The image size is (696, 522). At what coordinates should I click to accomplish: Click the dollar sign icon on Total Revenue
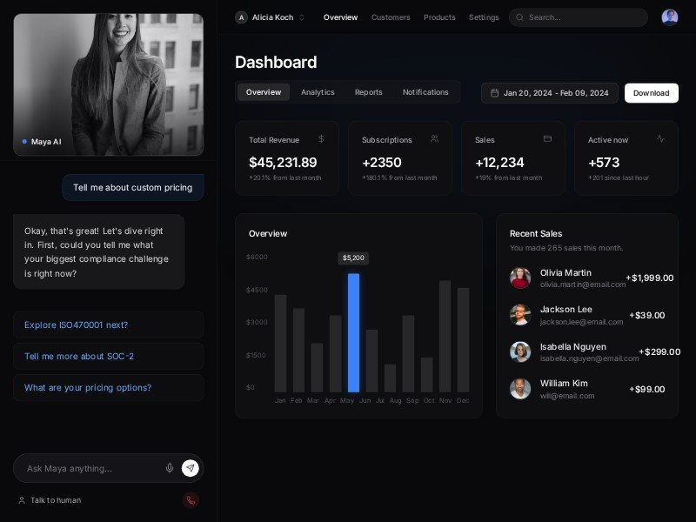pyautogui.click(x=321, y=139)
